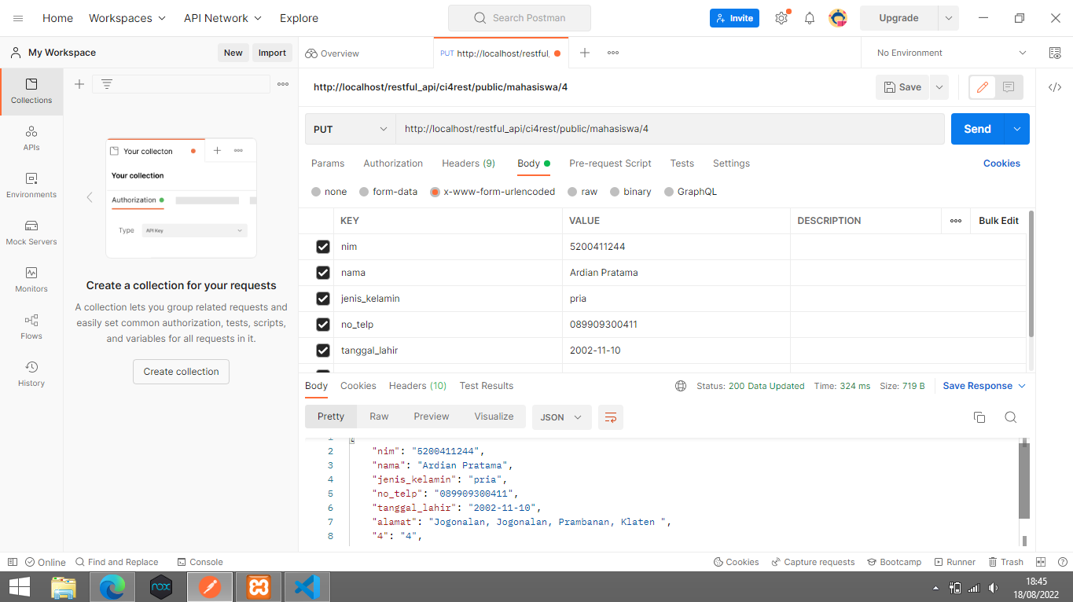
Task: Open XAMPP from Windows taskbar
Action: pos(259,587)
